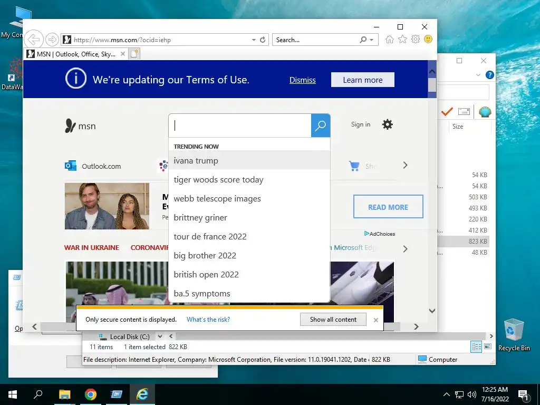
Task: Choose 'british open 2022' suggestion
Action: (249, 274)
